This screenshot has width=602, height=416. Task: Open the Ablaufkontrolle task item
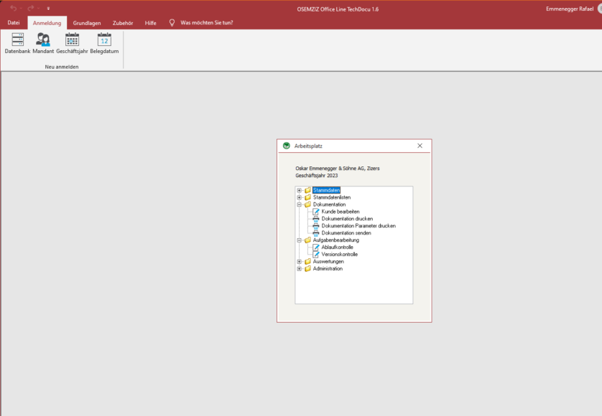pyautogui.click(x=337, y=247)
